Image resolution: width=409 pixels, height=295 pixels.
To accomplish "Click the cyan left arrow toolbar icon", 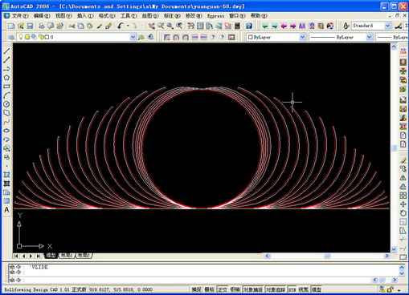I will [265, 26].
